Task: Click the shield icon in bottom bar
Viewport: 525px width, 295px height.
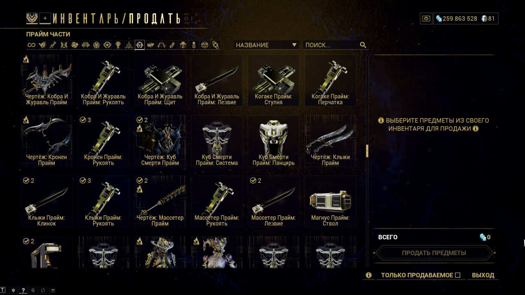Action: [x=13, y=290]
